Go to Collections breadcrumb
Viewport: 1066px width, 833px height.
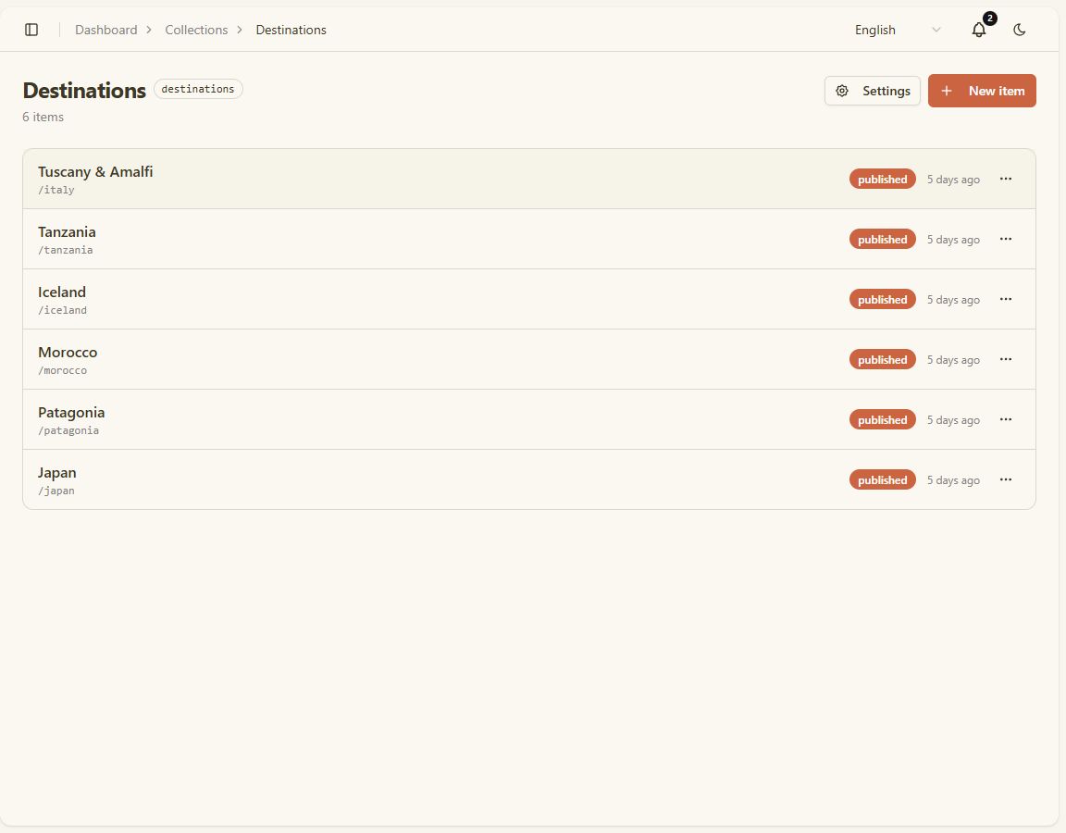[x=196, y=30]
